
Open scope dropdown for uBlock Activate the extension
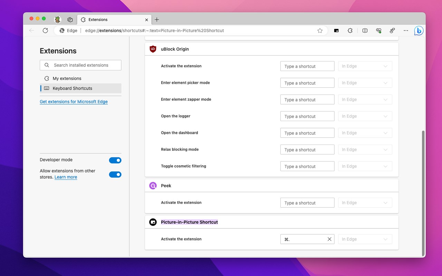(365, 66)
